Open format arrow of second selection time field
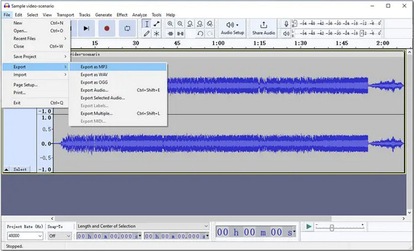 click(x=207, y=236)
